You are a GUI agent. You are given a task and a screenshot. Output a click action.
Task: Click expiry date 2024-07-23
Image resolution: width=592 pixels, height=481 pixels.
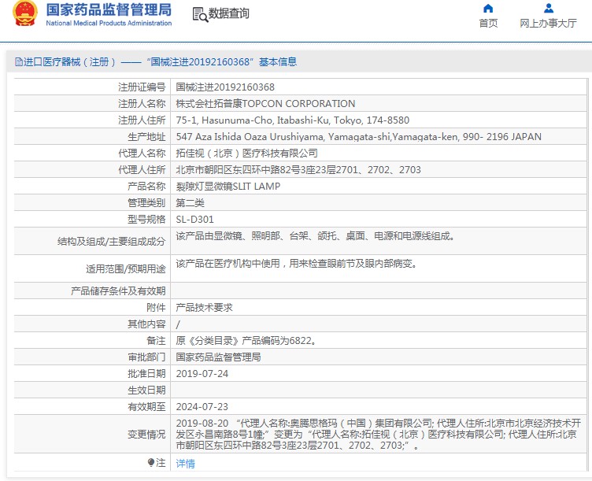[202, 407]
